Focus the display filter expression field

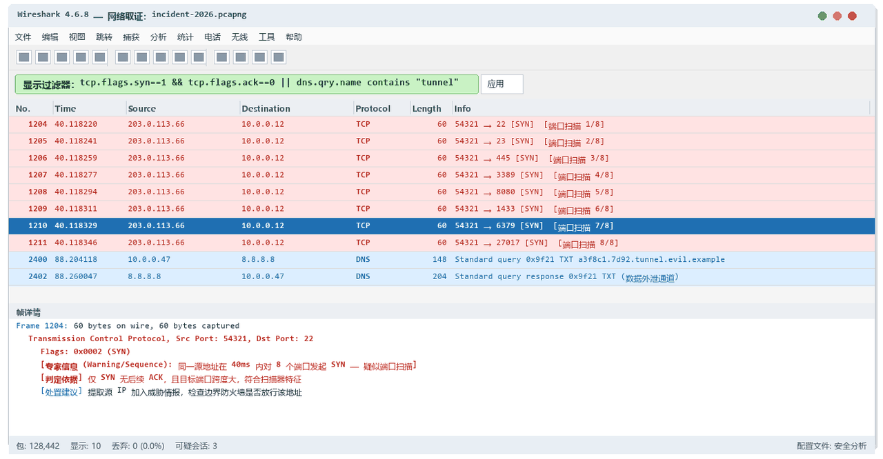click(246, 84)
